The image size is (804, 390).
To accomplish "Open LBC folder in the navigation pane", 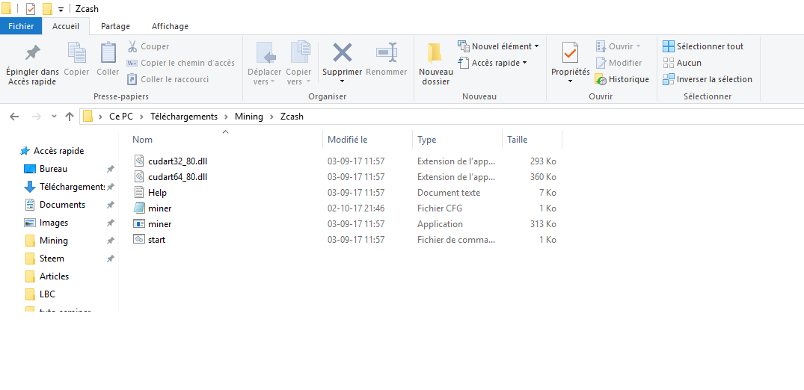I will (47, 294).
